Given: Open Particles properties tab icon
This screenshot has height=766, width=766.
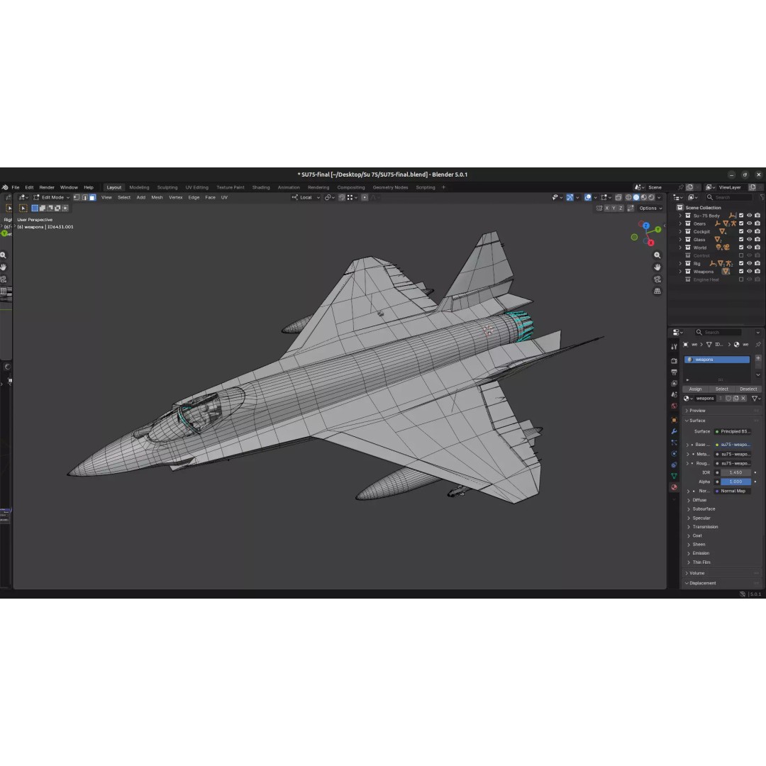Looking at the screenshot, I should [675, 443].
